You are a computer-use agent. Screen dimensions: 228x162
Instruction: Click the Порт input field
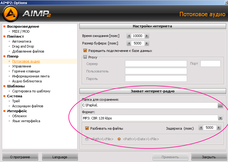[x=210, y=63]
